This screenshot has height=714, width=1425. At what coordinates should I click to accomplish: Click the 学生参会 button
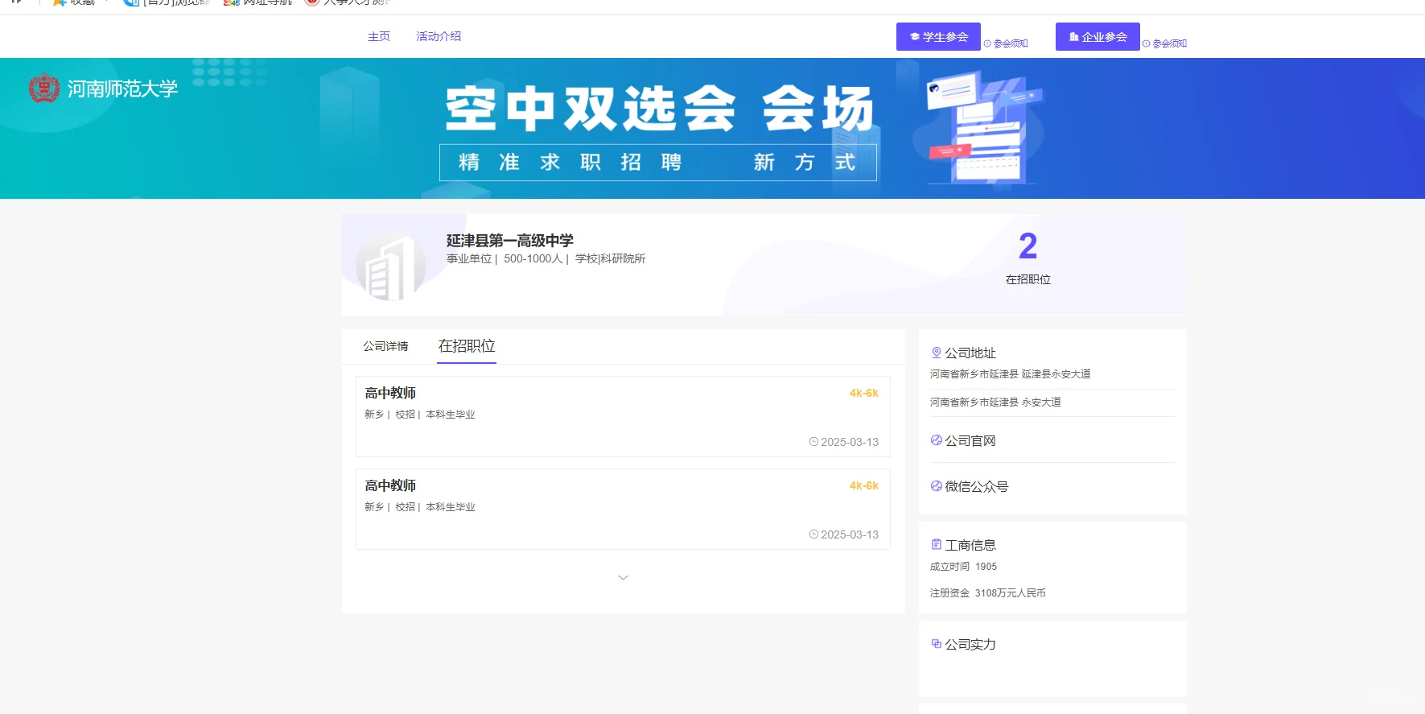tap(938, 37)
